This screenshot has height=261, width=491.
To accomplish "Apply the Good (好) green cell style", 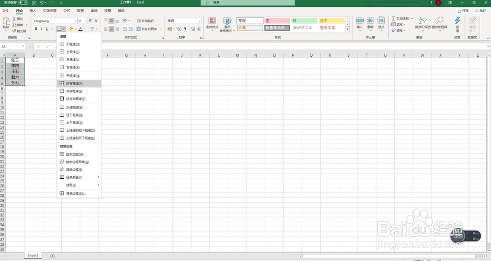I will coord(304,21).
